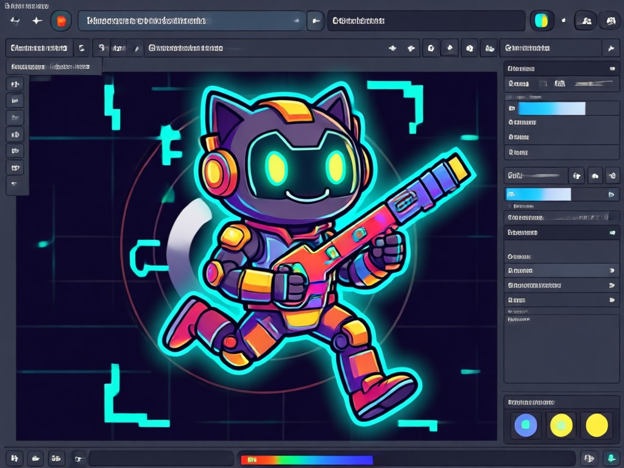Screen dimensions: 624x468
Task: Click the teal icon in the bottom-right corner
Action: 611,458
